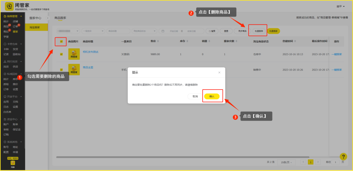
Task: Click the 商品标题 search input
Action: (x=118, y=31)
